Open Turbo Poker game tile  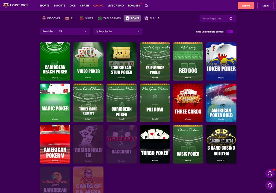[x=155, y=144]
